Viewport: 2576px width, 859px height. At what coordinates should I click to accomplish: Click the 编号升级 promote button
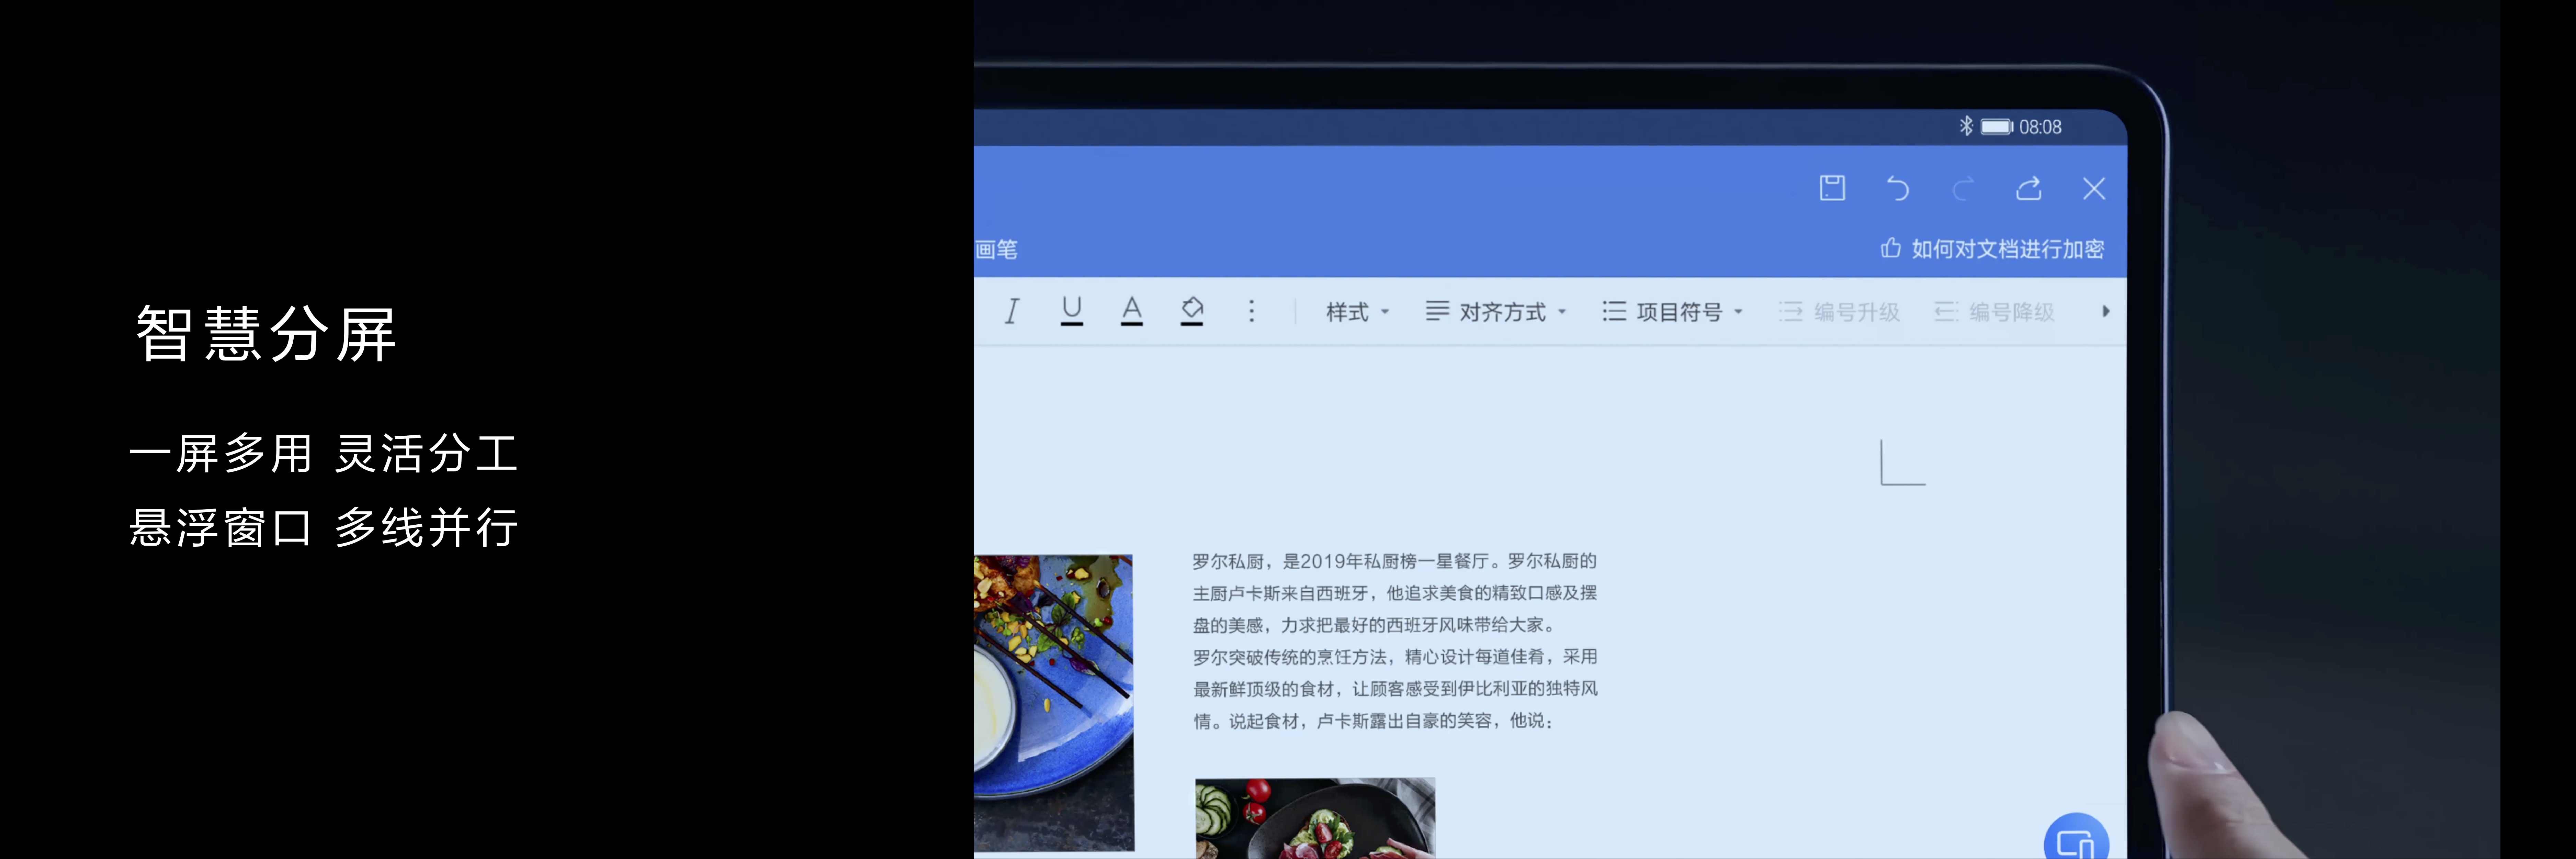[1840, 312]
